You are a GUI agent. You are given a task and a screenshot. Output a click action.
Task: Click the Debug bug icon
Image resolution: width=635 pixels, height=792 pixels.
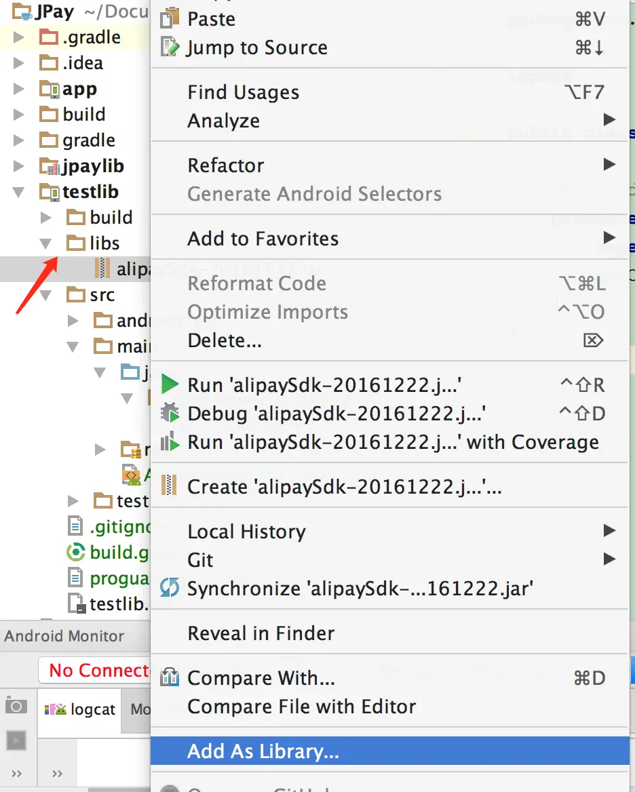coord(170,413)
